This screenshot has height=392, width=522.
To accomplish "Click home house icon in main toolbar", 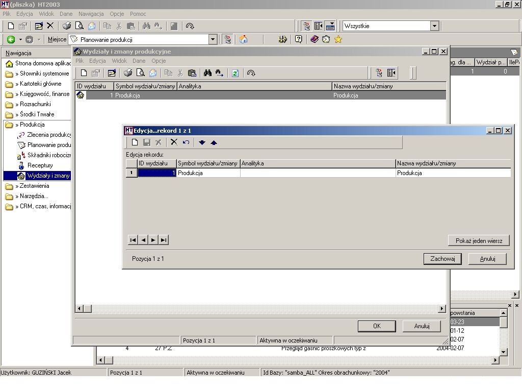I will click(x=243, y=39).
